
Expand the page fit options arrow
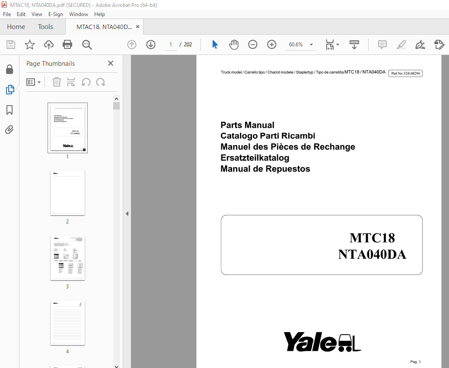click(x=338, y=45)
